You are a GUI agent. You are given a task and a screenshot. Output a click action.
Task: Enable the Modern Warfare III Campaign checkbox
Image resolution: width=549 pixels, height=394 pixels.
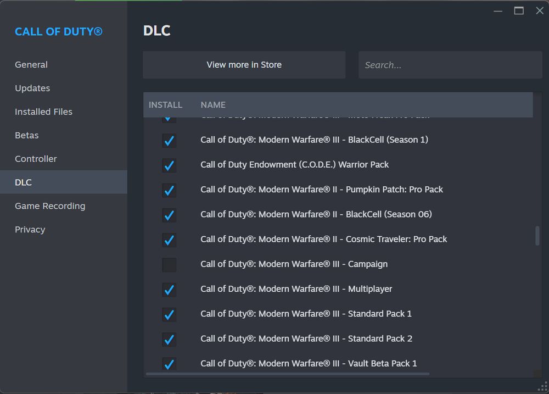169,265
